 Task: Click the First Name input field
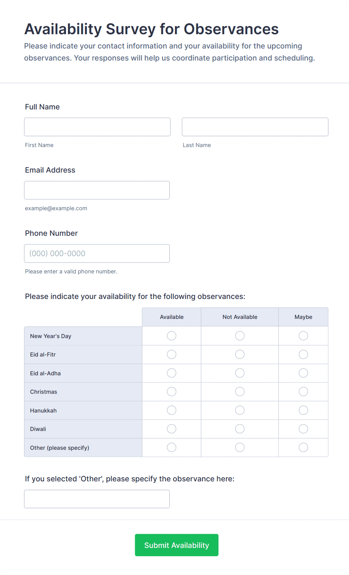pyautogui.click(x=97, y=127)
